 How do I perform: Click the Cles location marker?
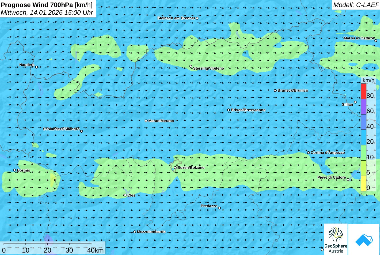tap(125, 195)
